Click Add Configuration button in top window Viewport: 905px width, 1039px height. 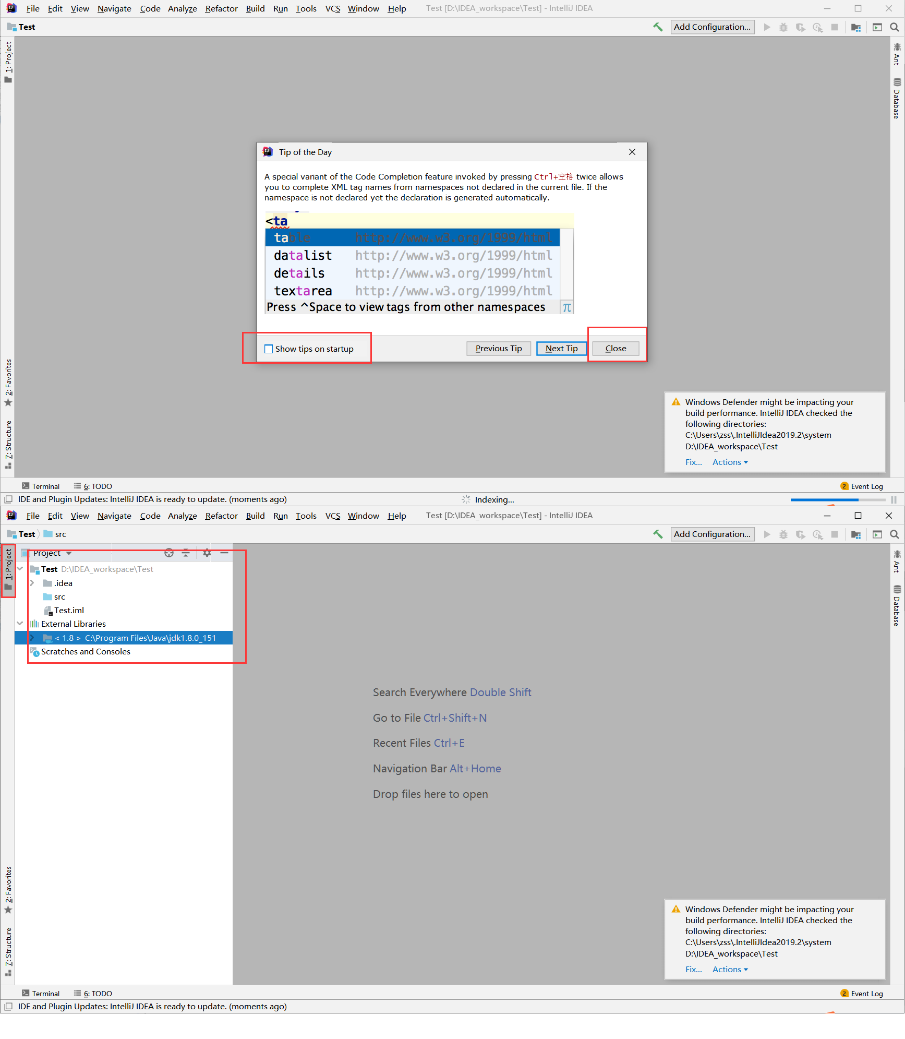click(712, 27)
